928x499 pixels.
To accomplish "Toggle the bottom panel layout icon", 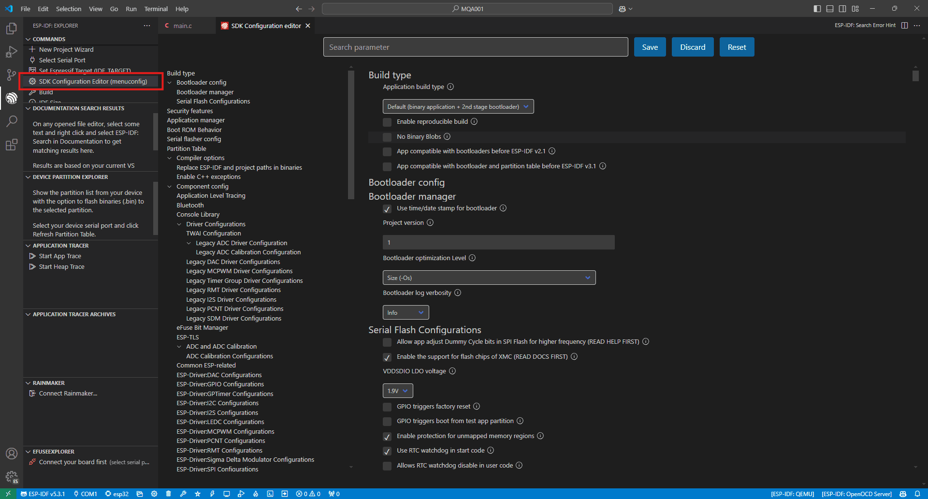I will 830,9.
